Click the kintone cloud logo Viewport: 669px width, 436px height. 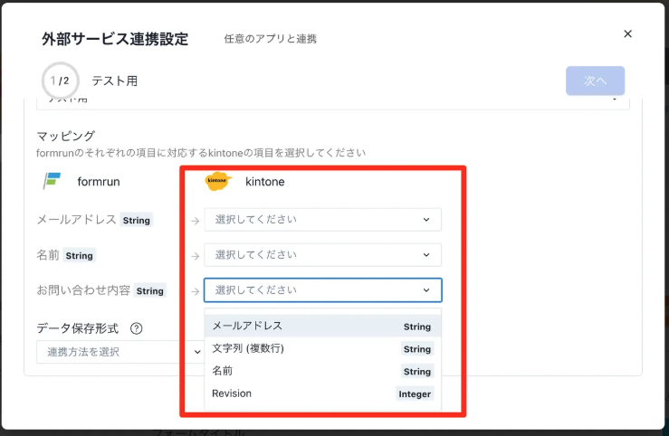pyautogui.click(x=218, y=181)
